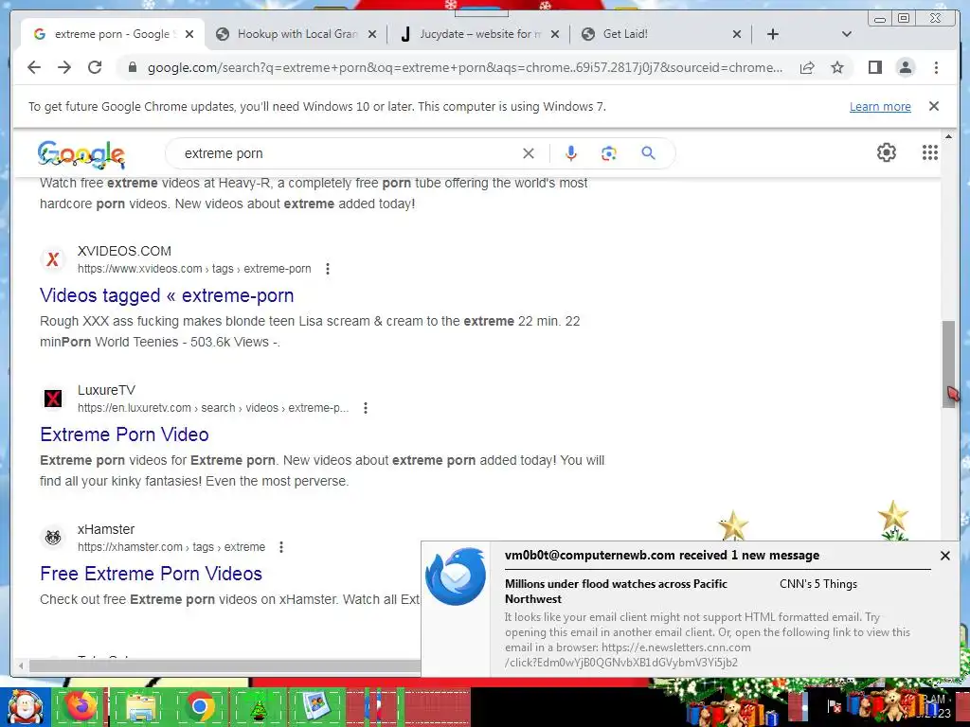Viewport: 970px width, 727px height.
Task: Open more options for LuxureTV result
Action: coord(366,408)
